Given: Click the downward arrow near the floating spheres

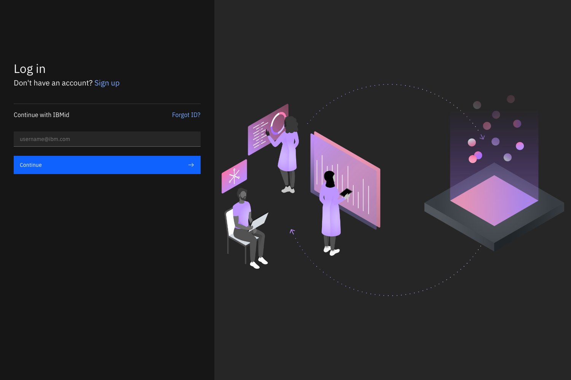Looking at the screenshot, I should point(482,137).
